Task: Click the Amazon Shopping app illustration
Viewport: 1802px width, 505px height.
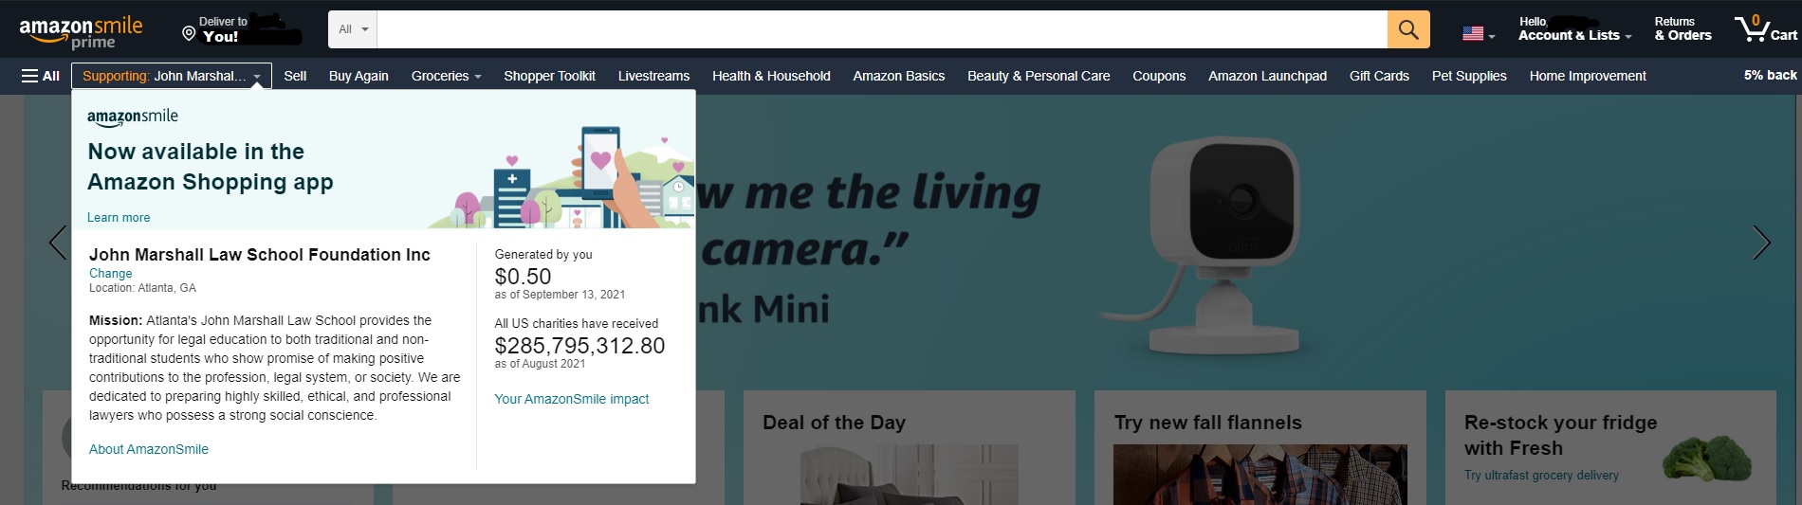Action: click(561, 177)
